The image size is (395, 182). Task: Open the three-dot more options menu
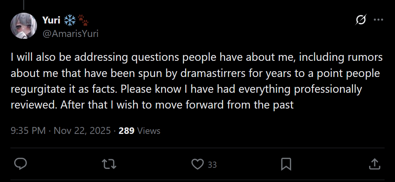(x=379, y=20)
